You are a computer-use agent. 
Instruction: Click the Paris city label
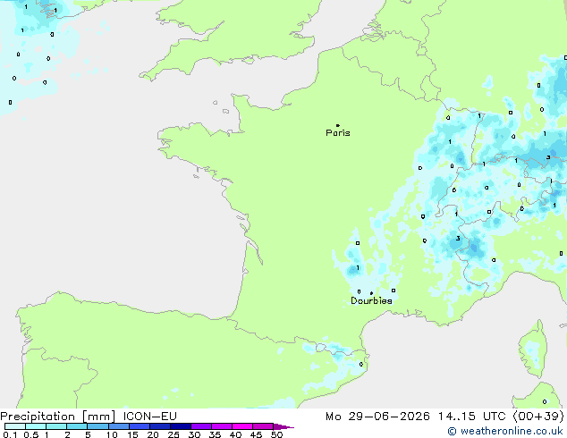pyautogui.click(x=338, y=133)
